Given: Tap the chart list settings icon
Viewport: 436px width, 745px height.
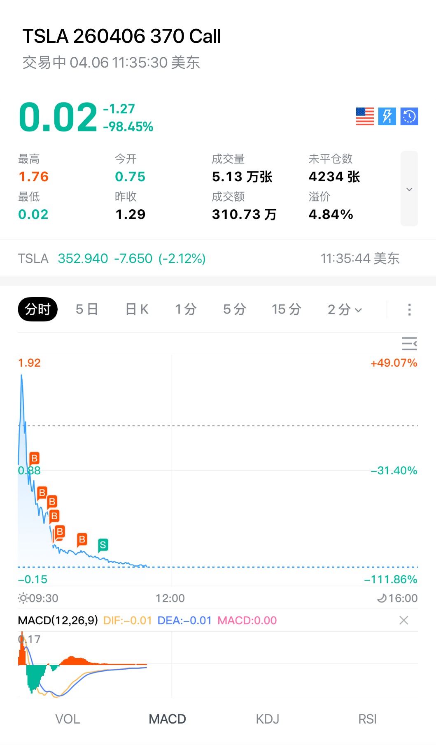Looking at the screenshot, I should point(409,343).
